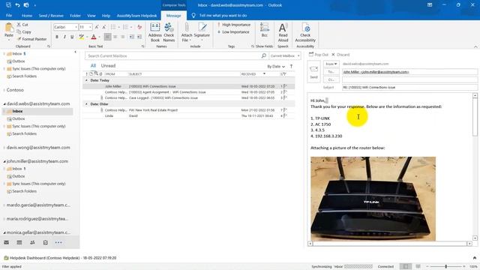
Task: Activate the Format Painter tool
Action: coord(31,39)
